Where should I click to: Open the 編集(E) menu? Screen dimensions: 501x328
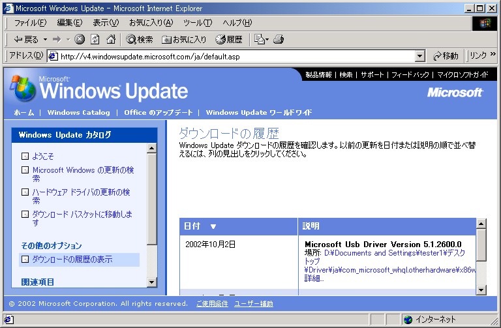click(70, 23)
